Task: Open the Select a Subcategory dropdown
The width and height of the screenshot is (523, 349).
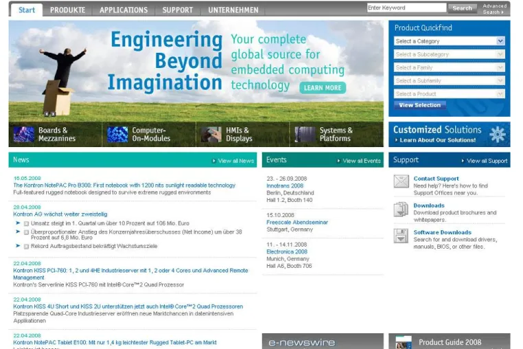Action: [x=450, y=54]
